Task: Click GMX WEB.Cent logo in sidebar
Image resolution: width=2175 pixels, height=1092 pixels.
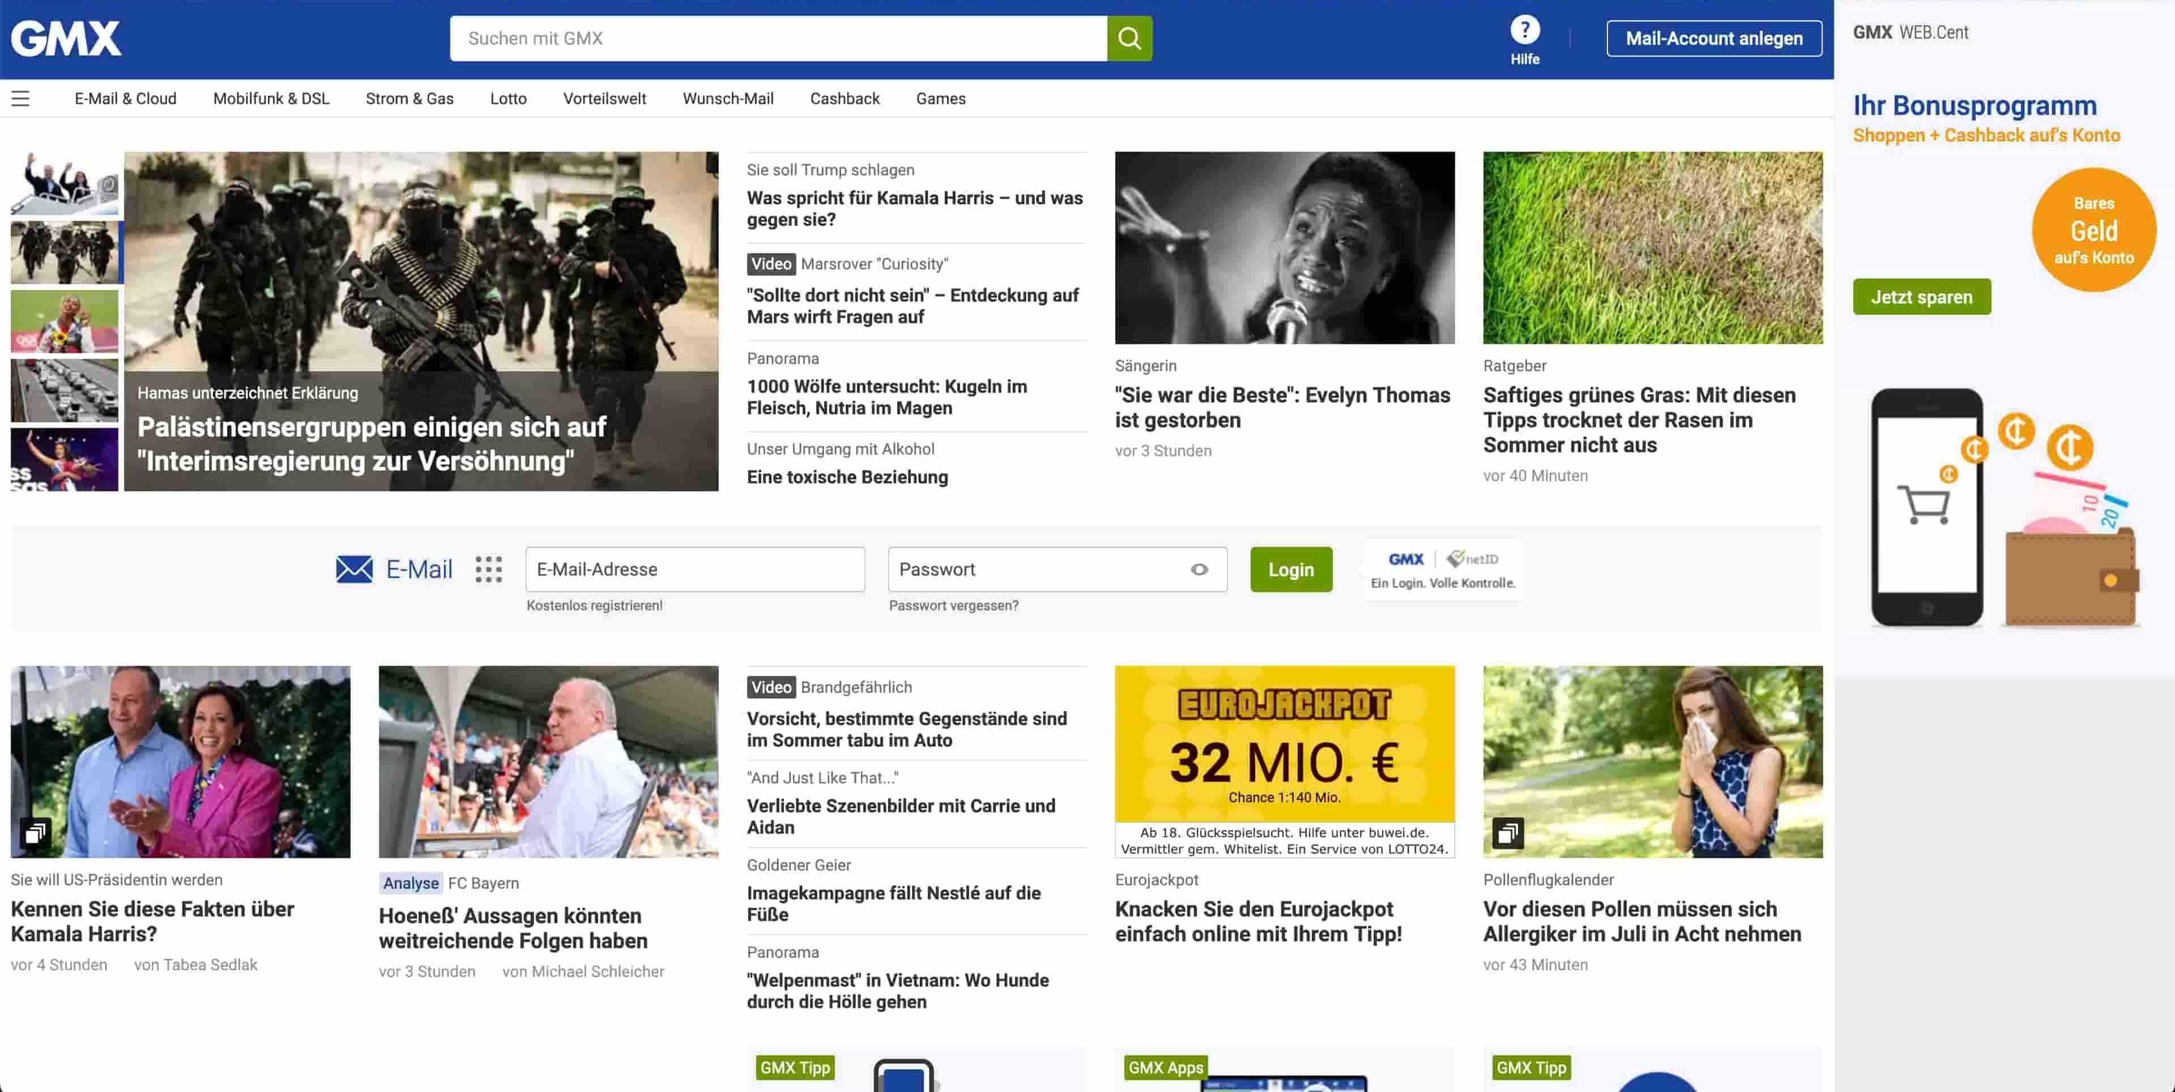Action: (x=1910, y=32)
